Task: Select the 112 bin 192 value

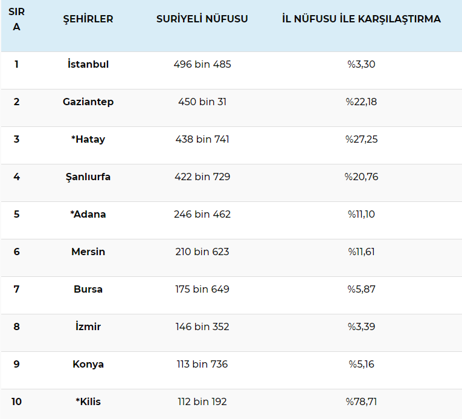Action: click(202, 401)
